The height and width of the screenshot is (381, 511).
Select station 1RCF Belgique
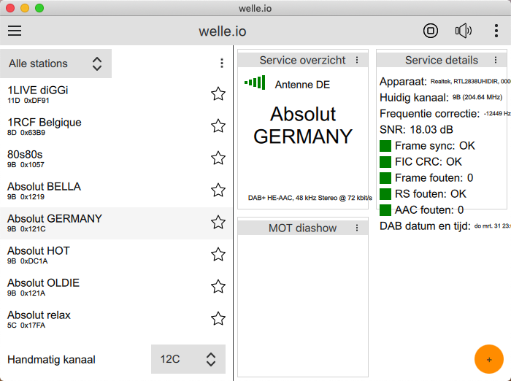(115, 126)
